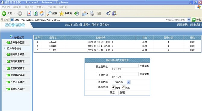Screen dimensions: 202x111
Task: Refresh the page with green arrows icon
Action: coord(36,13)
